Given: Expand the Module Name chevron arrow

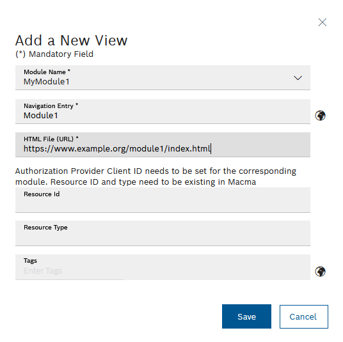Looking at the screenshot, I should (298, 78).
